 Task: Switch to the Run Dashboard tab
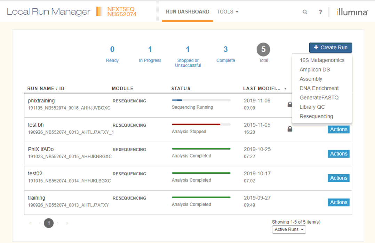pyautogui.click(x=187, y=11)
